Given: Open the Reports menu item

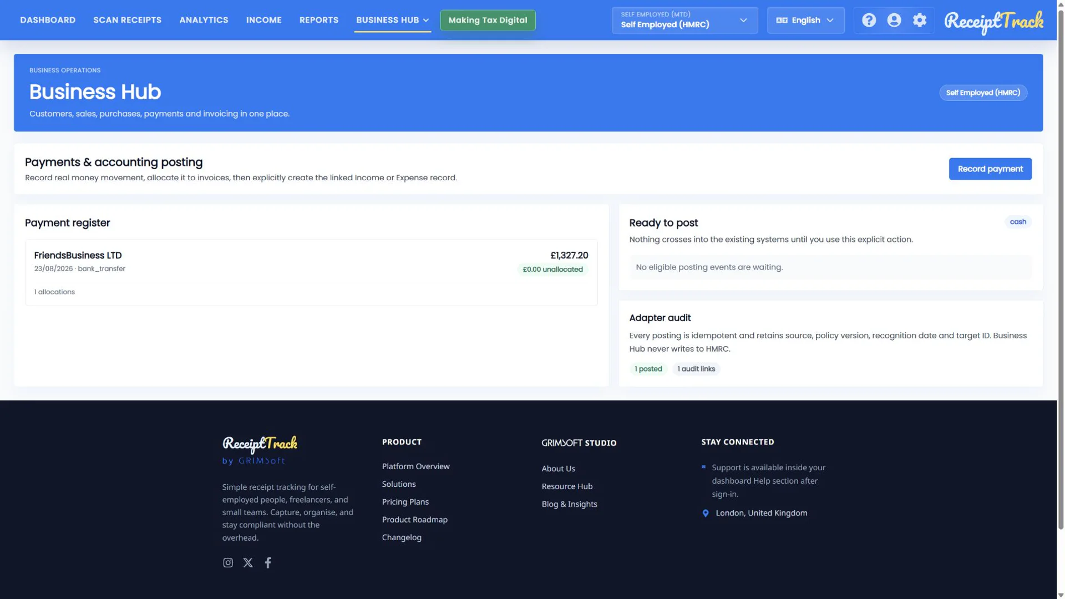Looking at the screenshot, I should tap(319, 20).
